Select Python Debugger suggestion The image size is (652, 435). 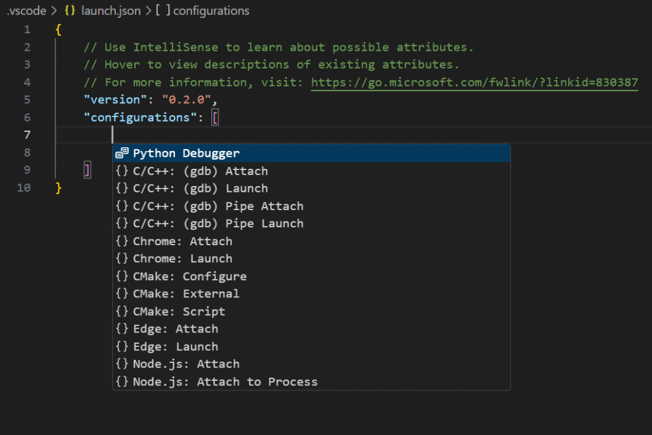pos(186,153)
